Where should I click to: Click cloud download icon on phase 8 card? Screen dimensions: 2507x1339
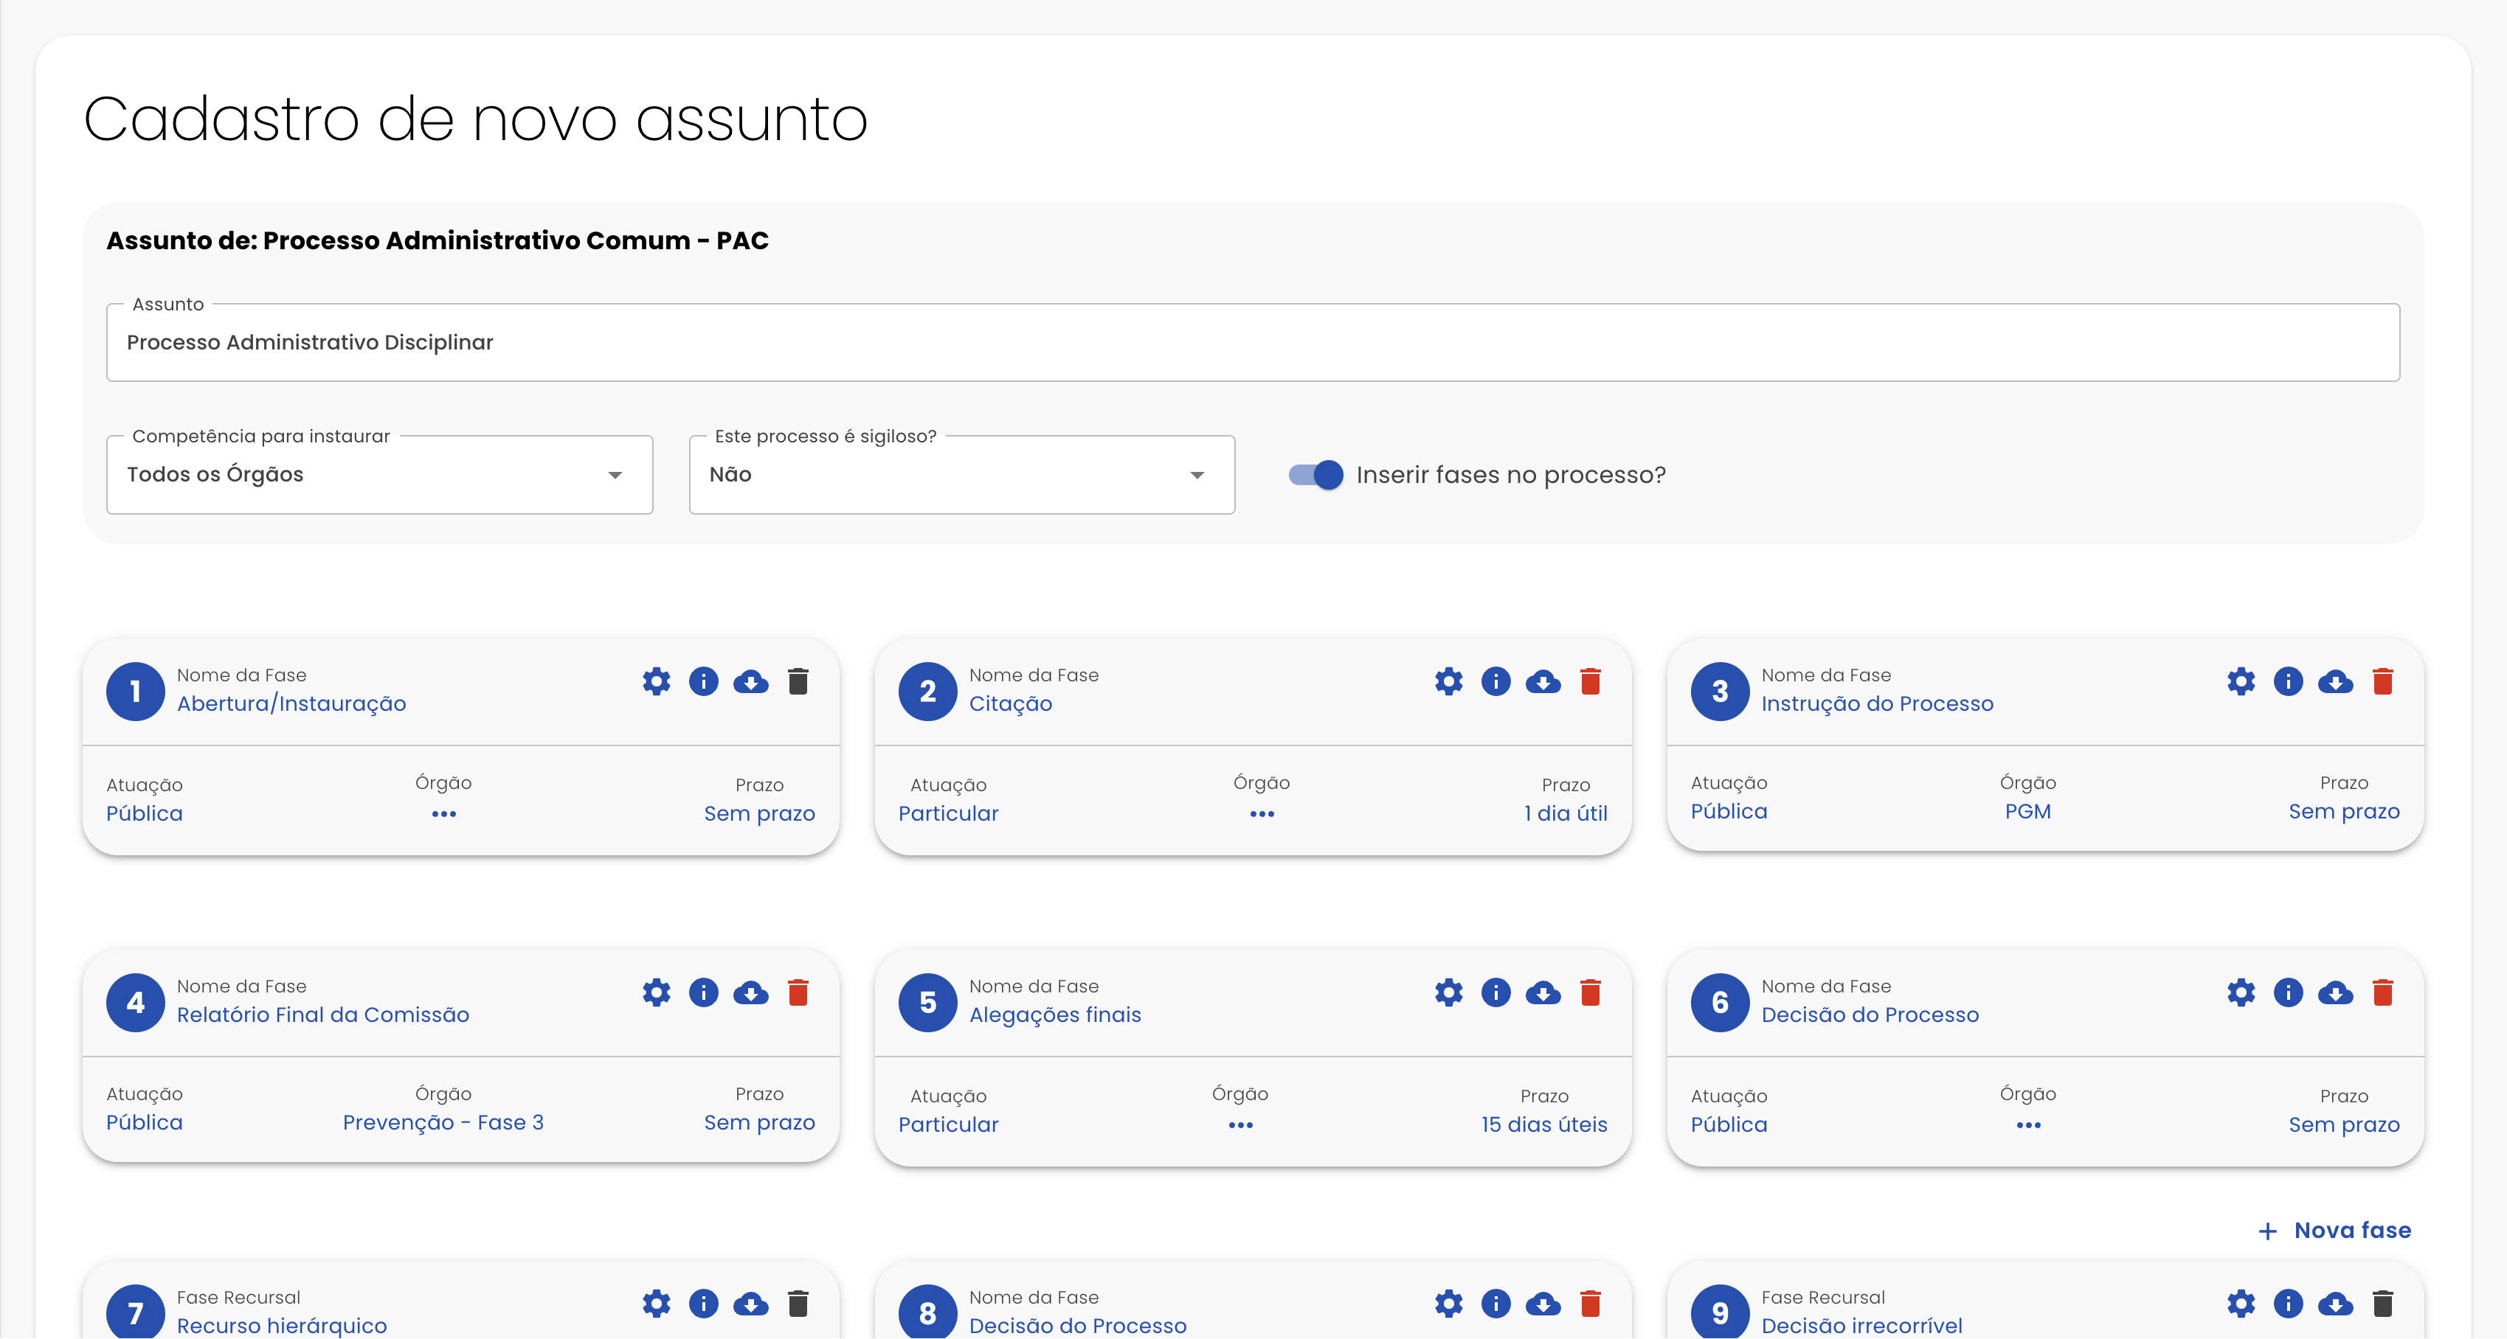pos(1543,1303)
